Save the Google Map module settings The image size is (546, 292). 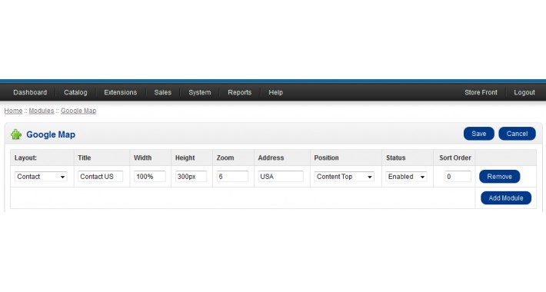(479, 134)
